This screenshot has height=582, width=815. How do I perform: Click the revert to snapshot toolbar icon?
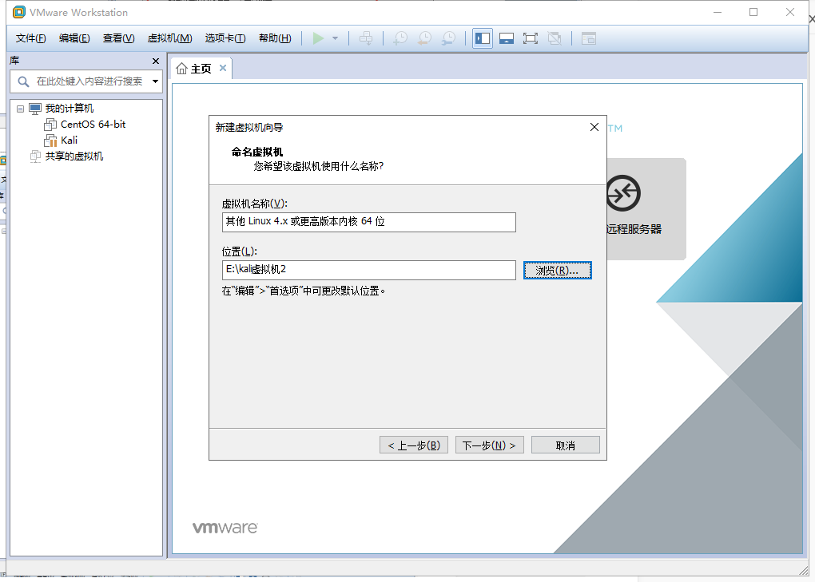point(424,38)
